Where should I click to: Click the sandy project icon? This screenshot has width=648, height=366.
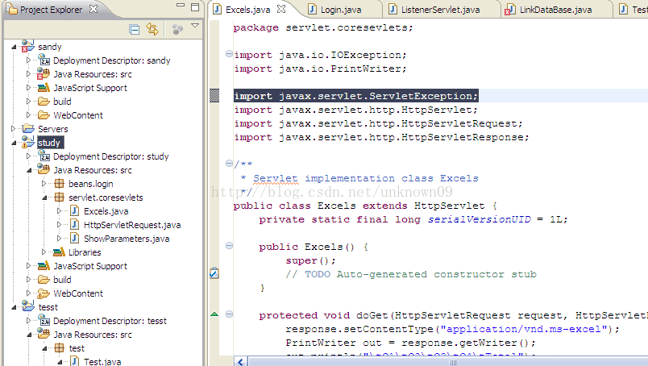click(x=27, y=45)
